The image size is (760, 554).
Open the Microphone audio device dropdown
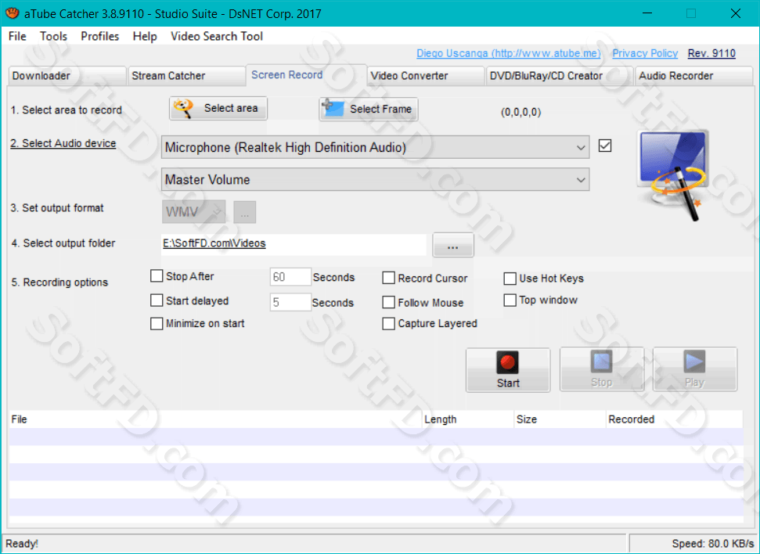pos(375,147)
